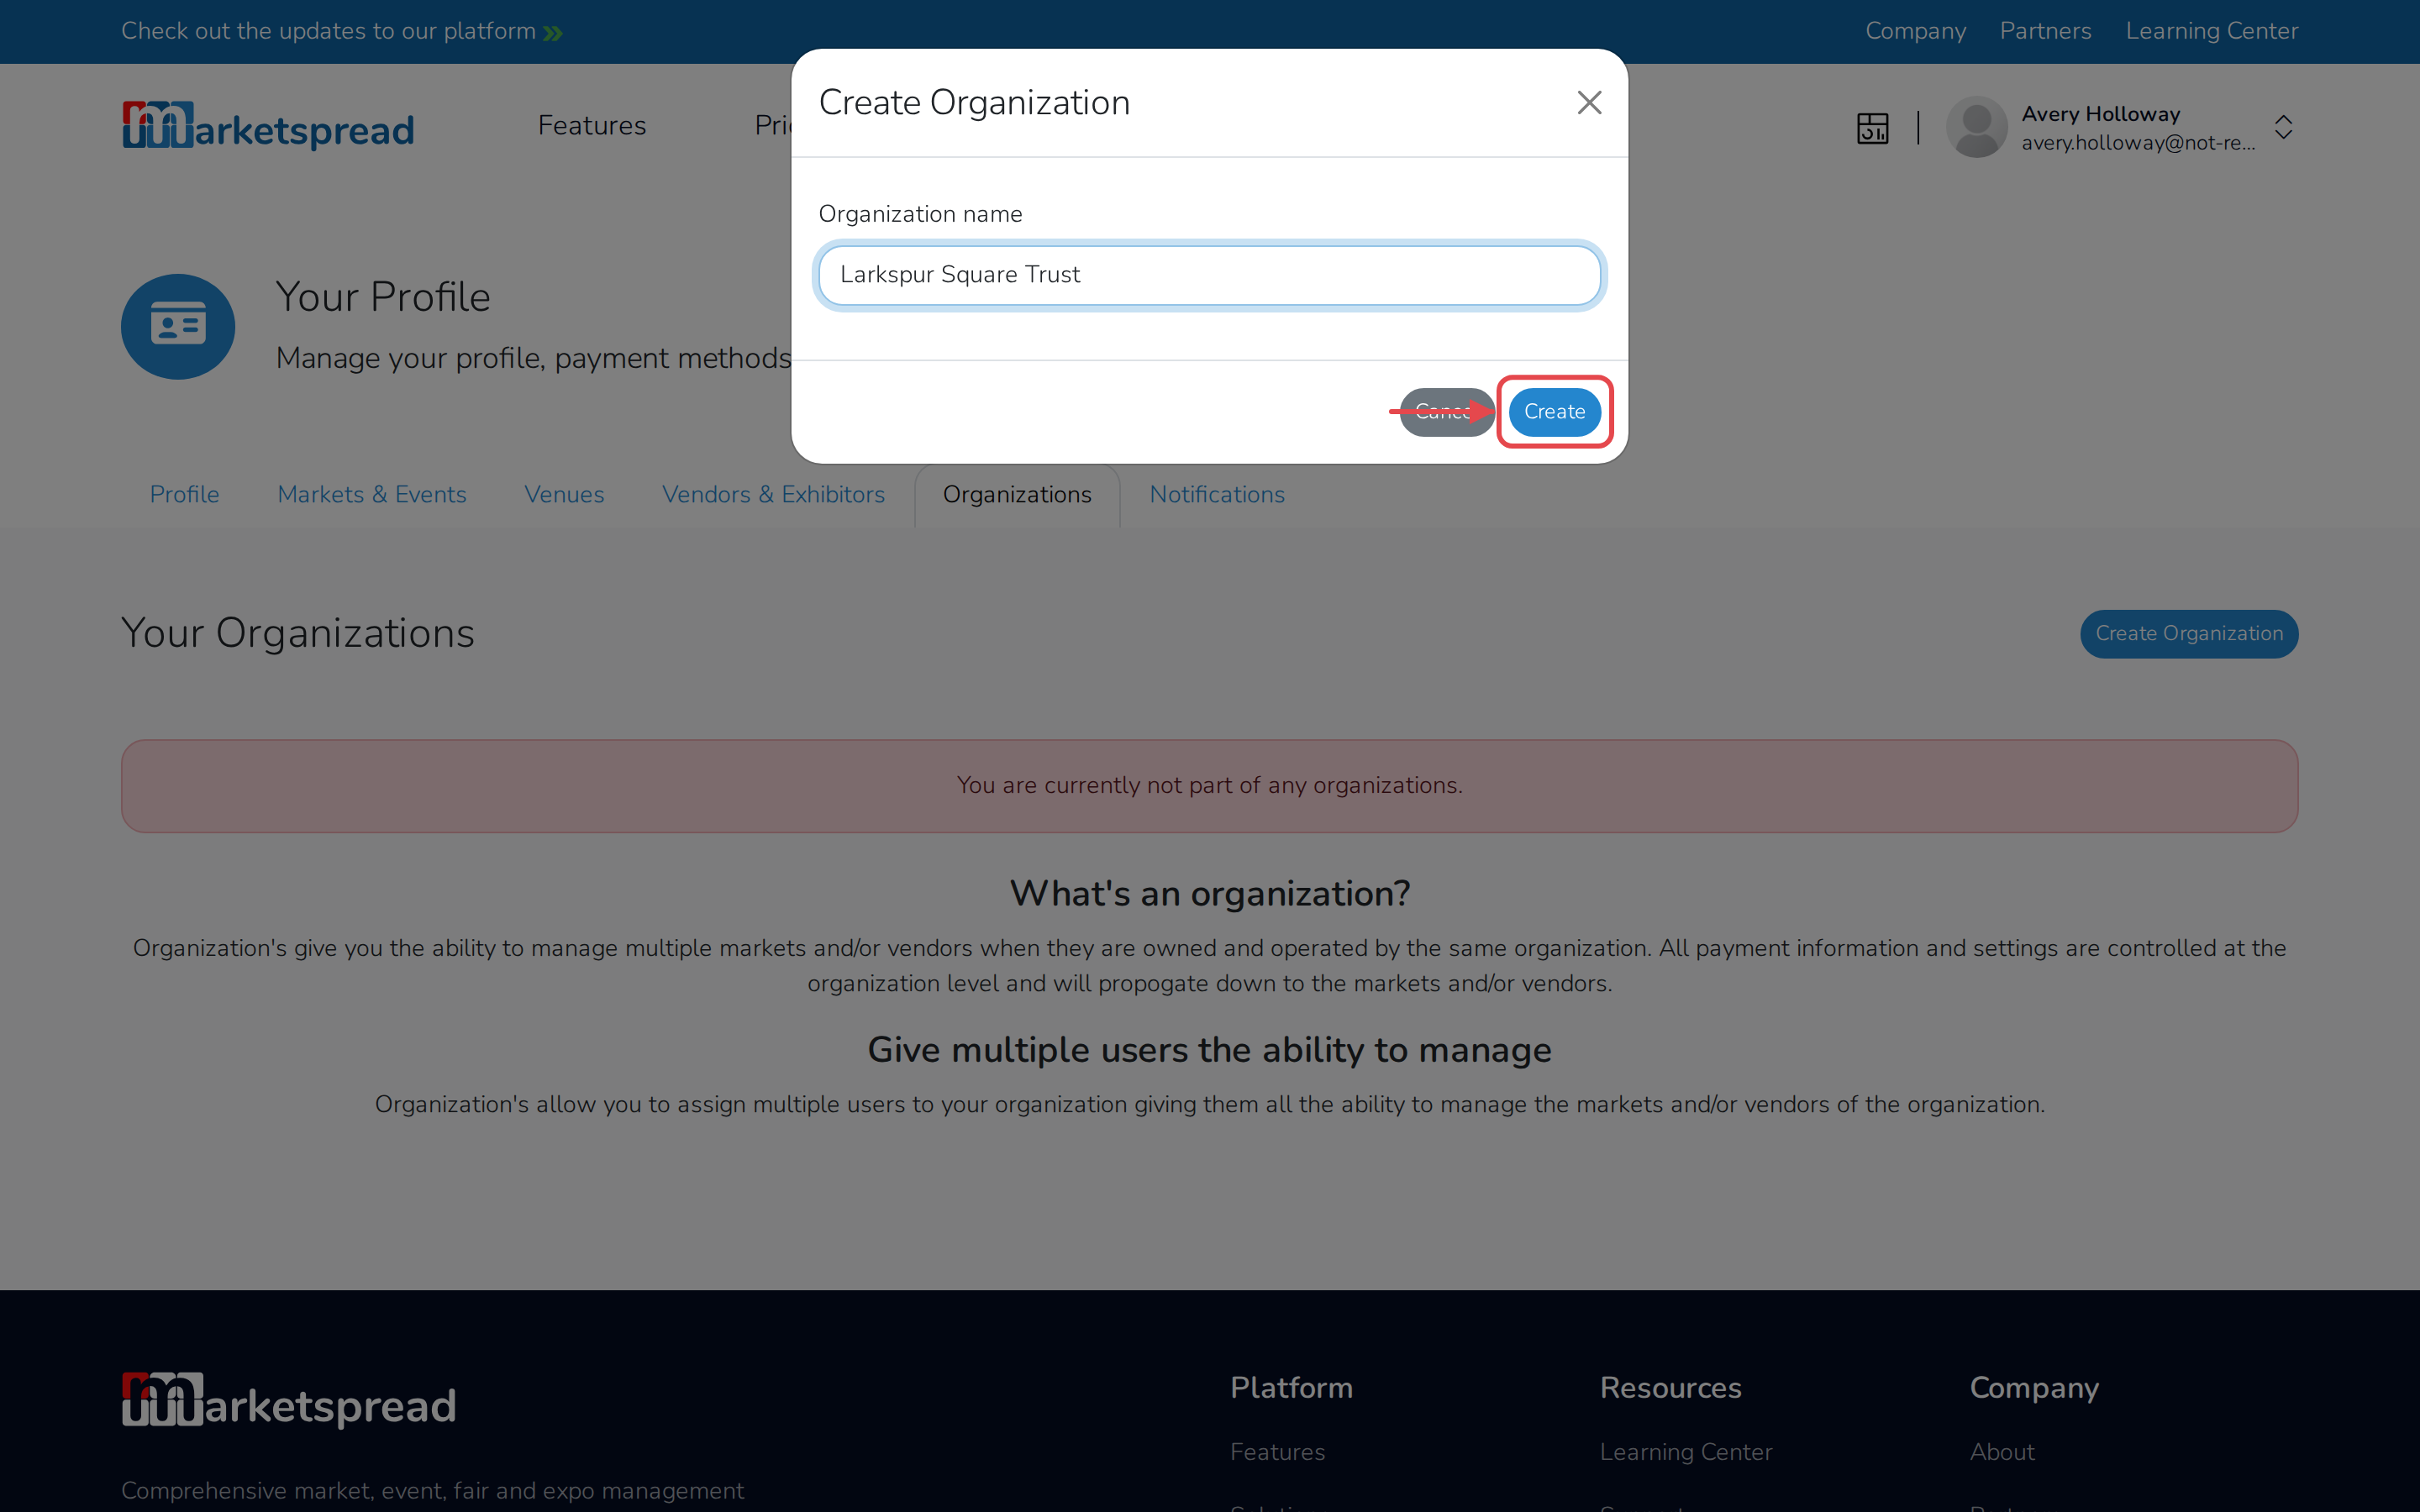Click the Your Profile ID card icon

[178, 326]
